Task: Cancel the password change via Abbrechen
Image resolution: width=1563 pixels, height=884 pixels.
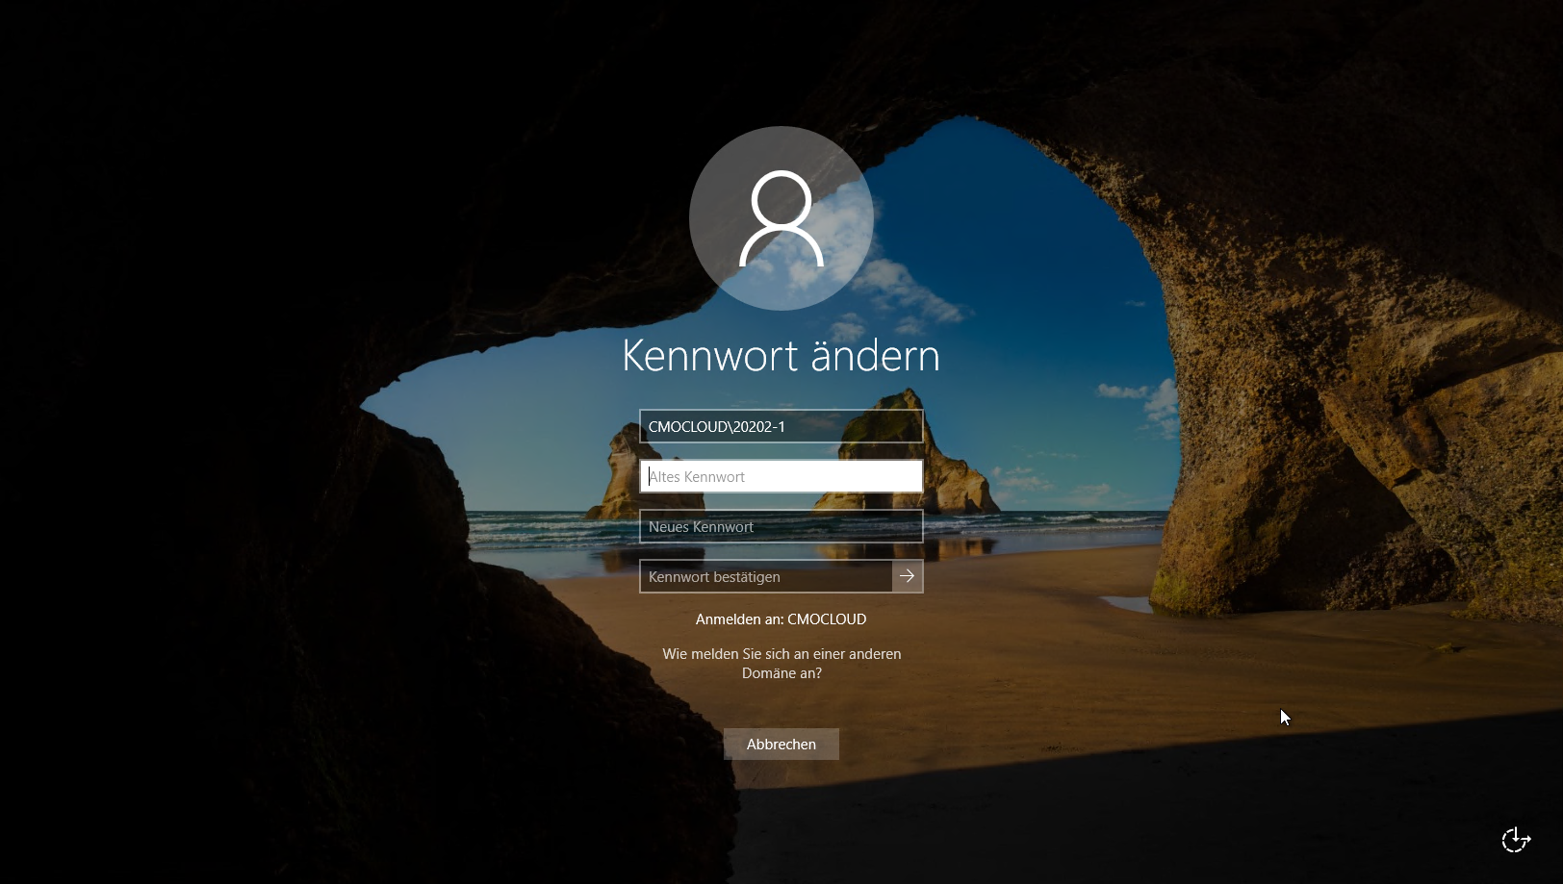Action: click(x=781, y=744)
